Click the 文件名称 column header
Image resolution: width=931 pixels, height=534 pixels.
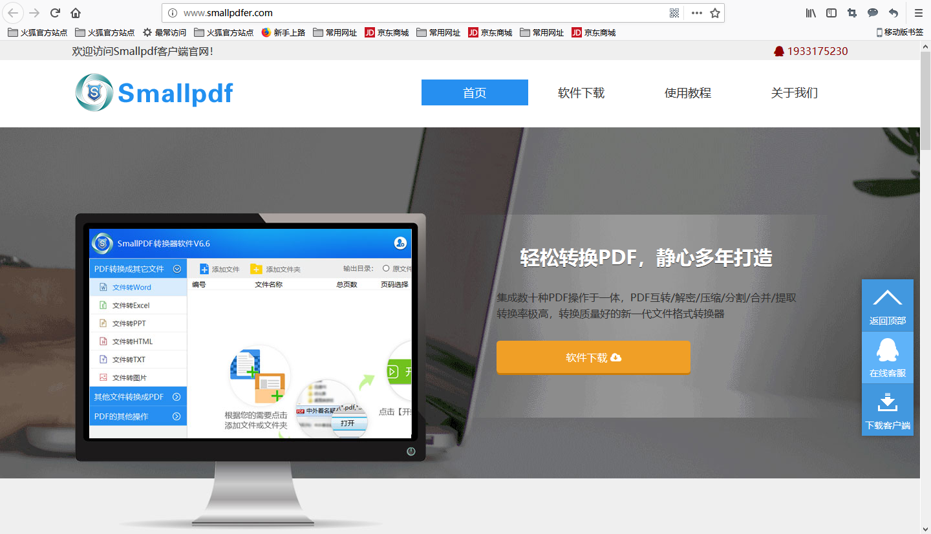[268, 284]
